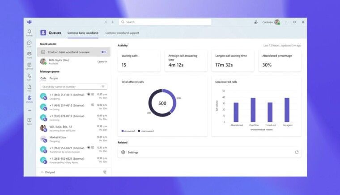Click the Settings pop-out icon

coord(297,152)
